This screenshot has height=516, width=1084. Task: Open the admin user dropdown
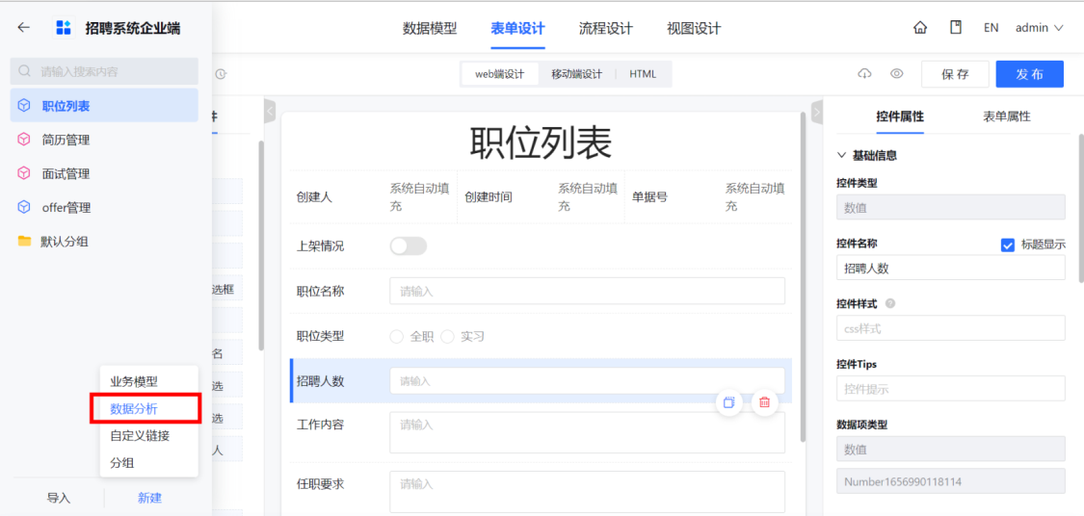[1039, 28]
